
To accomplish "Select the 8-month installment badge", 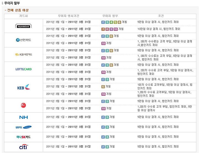I will (x=107, y=29).
